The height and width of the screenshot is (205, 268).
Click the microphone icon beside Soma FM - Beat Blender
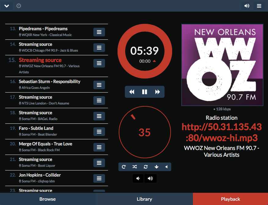tap(20, 134)
